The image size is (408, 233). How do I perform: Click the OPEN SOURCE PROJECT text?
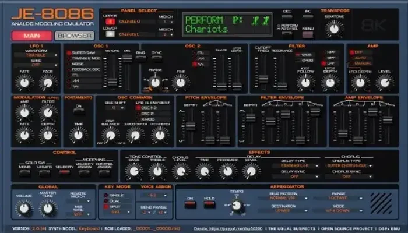tap(347, 228)
